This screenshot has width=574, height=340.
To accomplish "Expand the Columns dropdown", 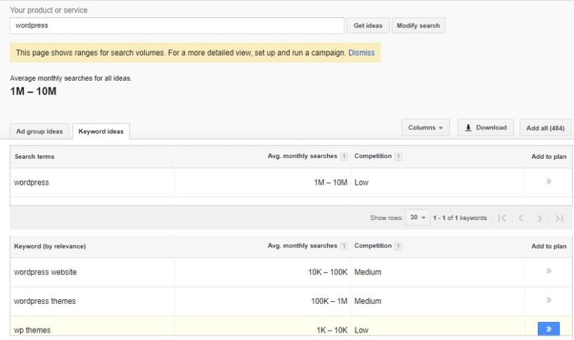I will tap(425, 127).
